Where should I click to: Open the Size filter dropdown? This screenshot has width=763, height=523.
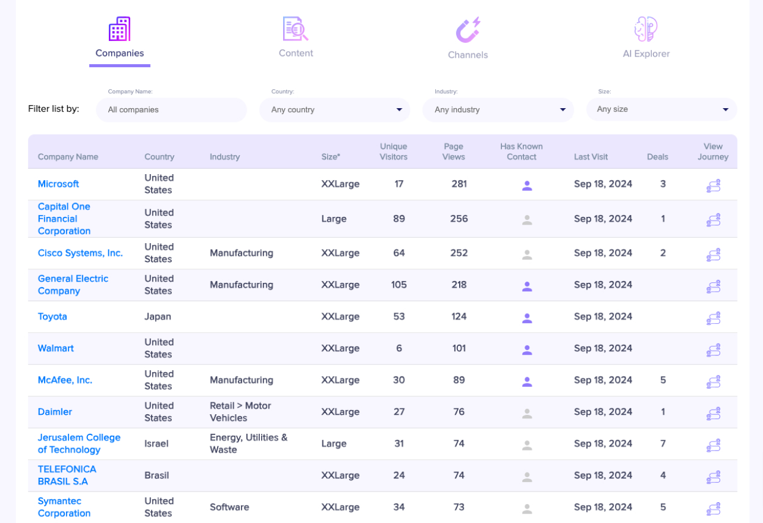(662, 109)
